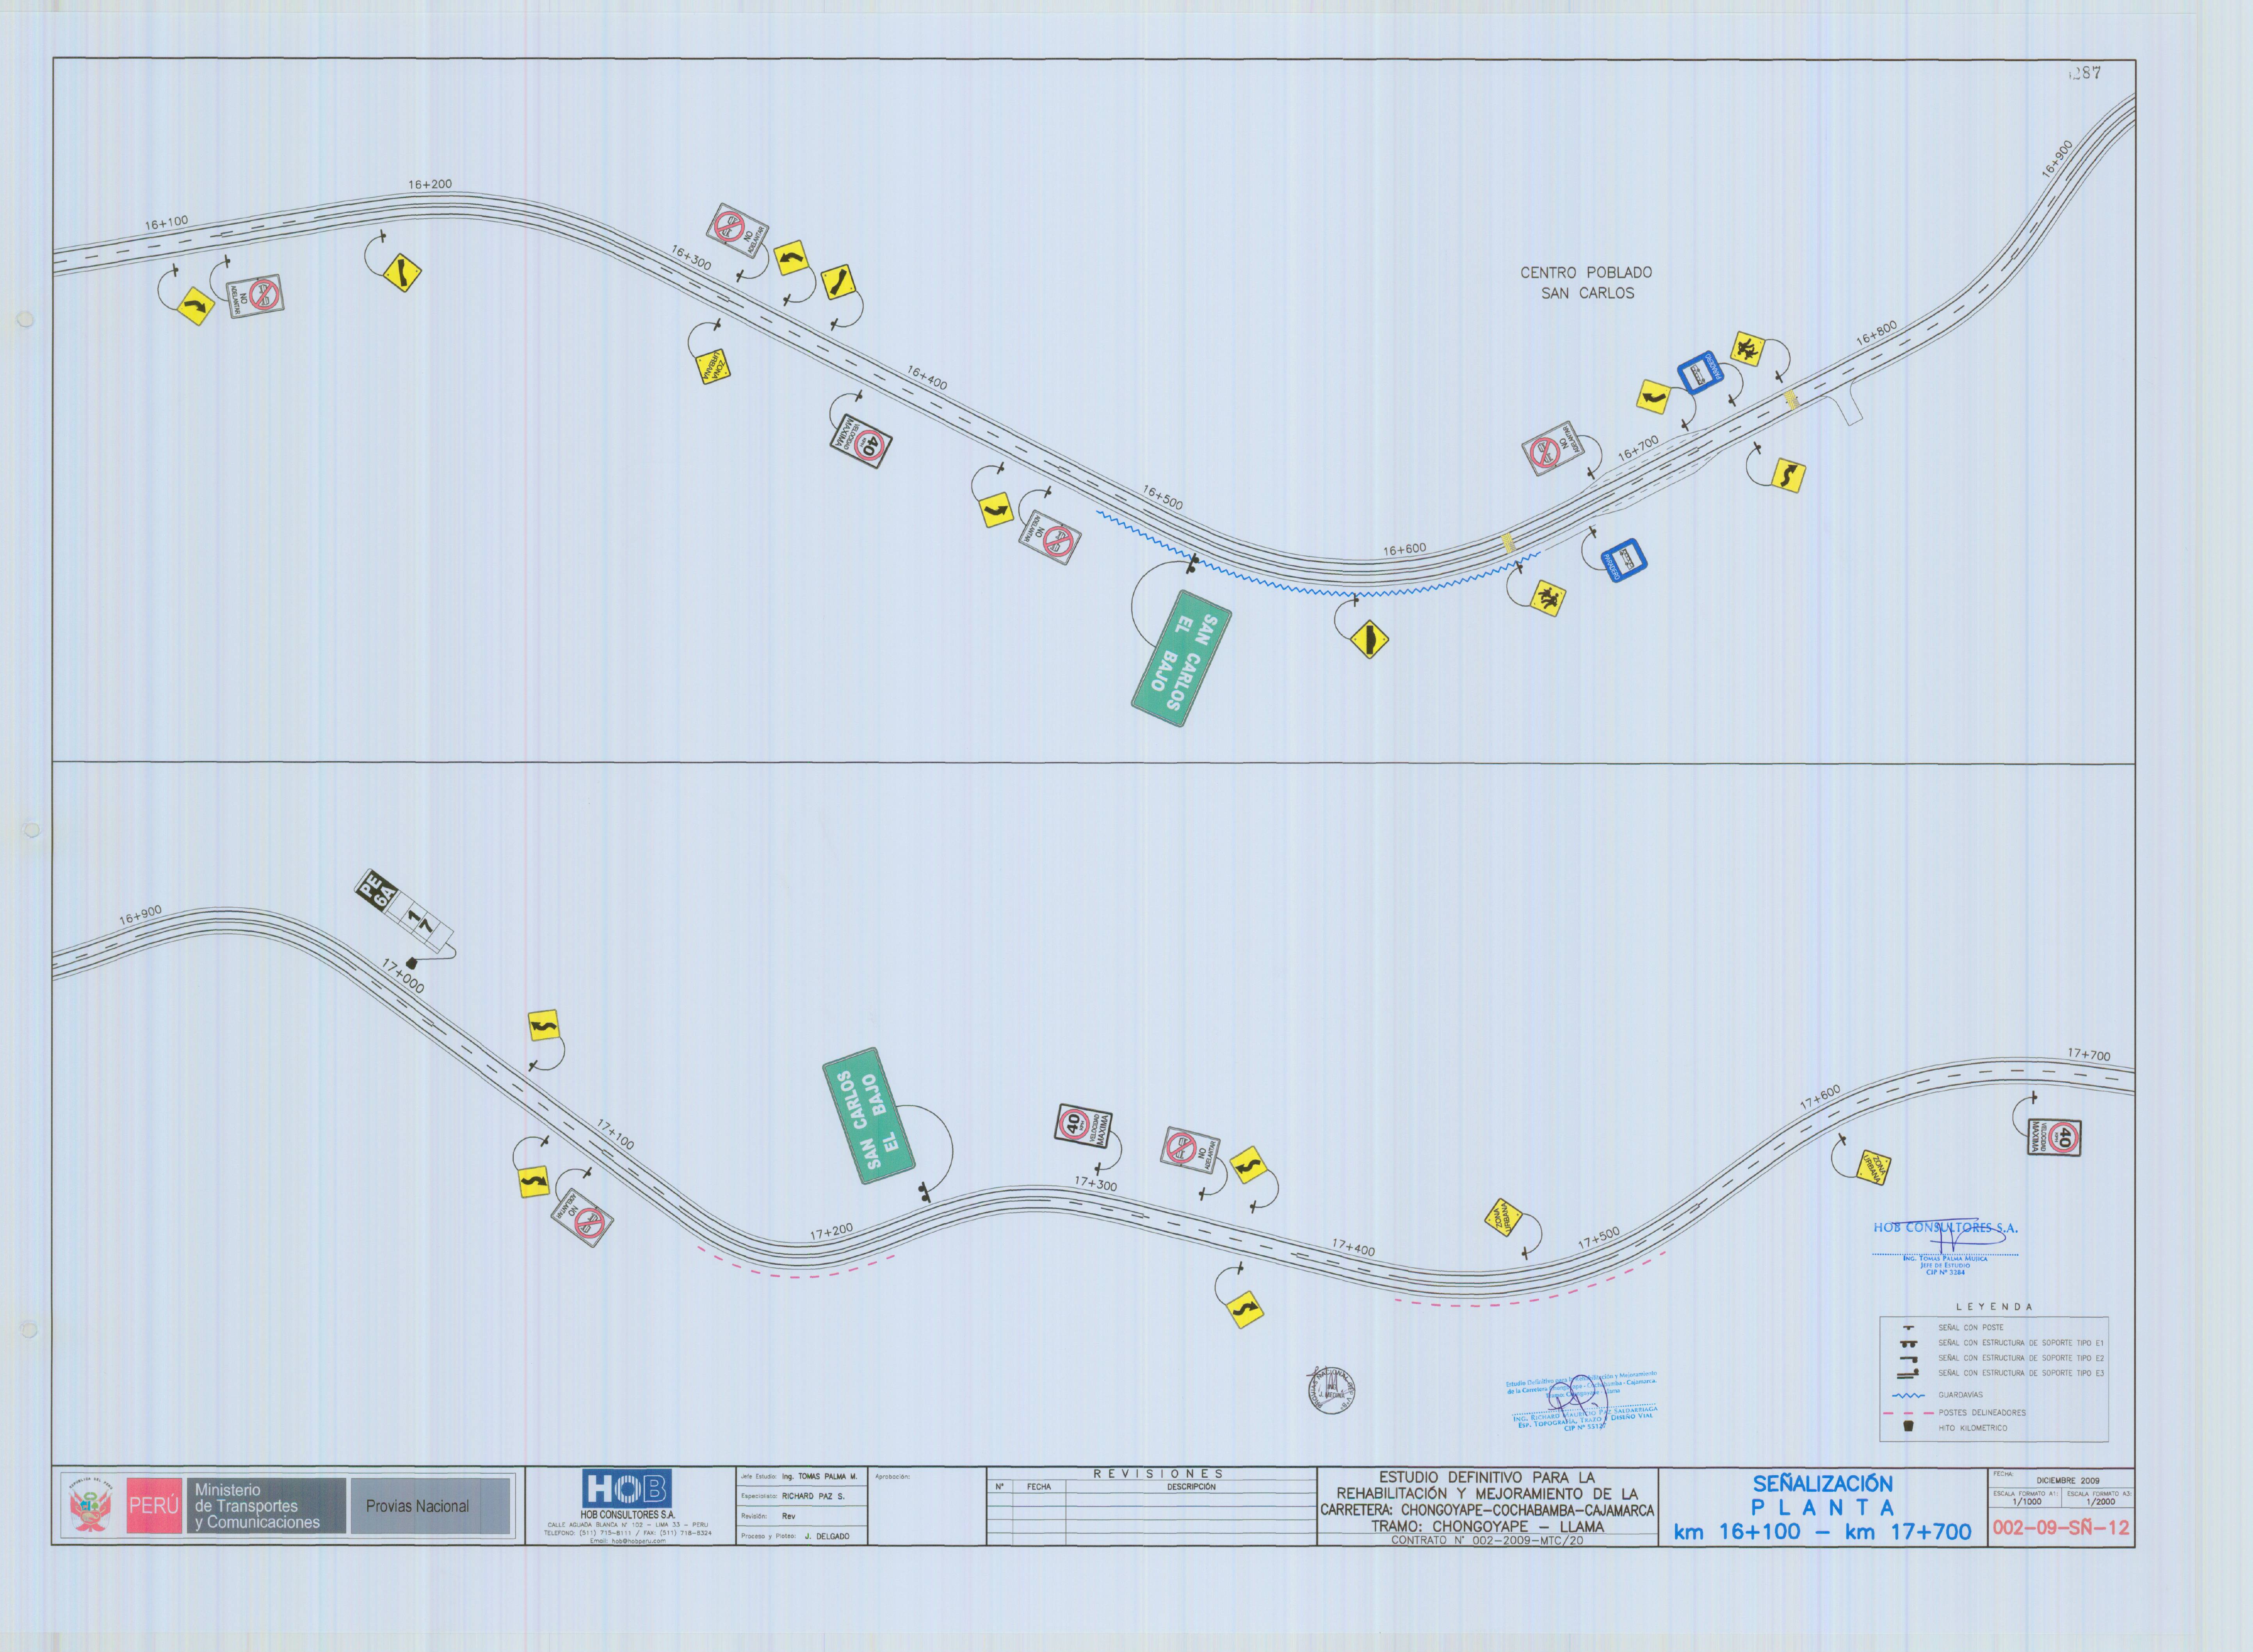Click the Provias Nacional label
The image size is (2253, 1652).
pos(417,1506)
